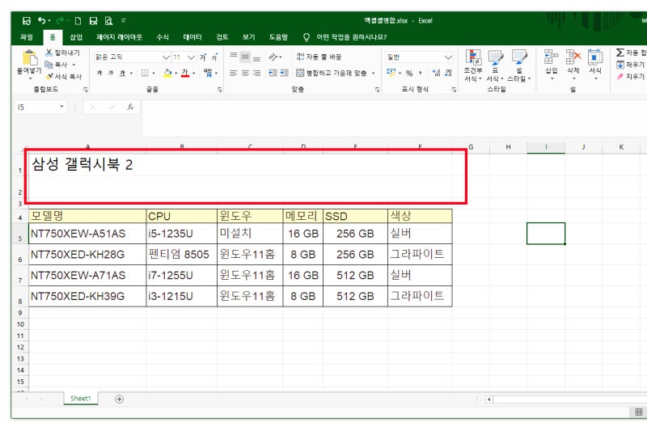647x431 pixels.
Task: Click the Undo arrow in the quick access toolbar
Action: tap(42, 20)
